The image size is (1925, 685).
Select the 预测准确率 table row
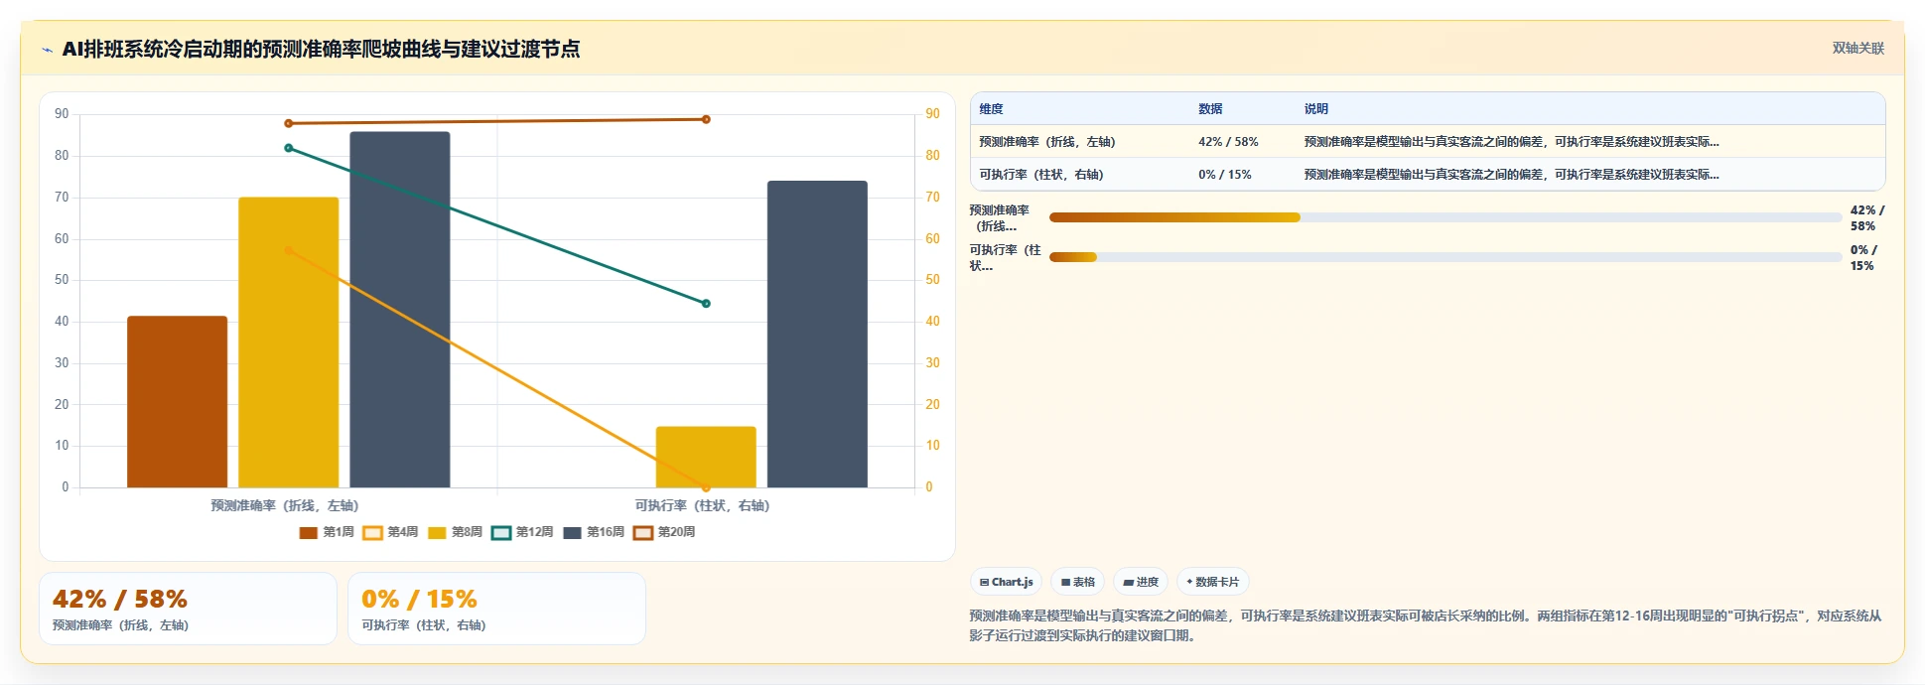(x=1428, y=142)
